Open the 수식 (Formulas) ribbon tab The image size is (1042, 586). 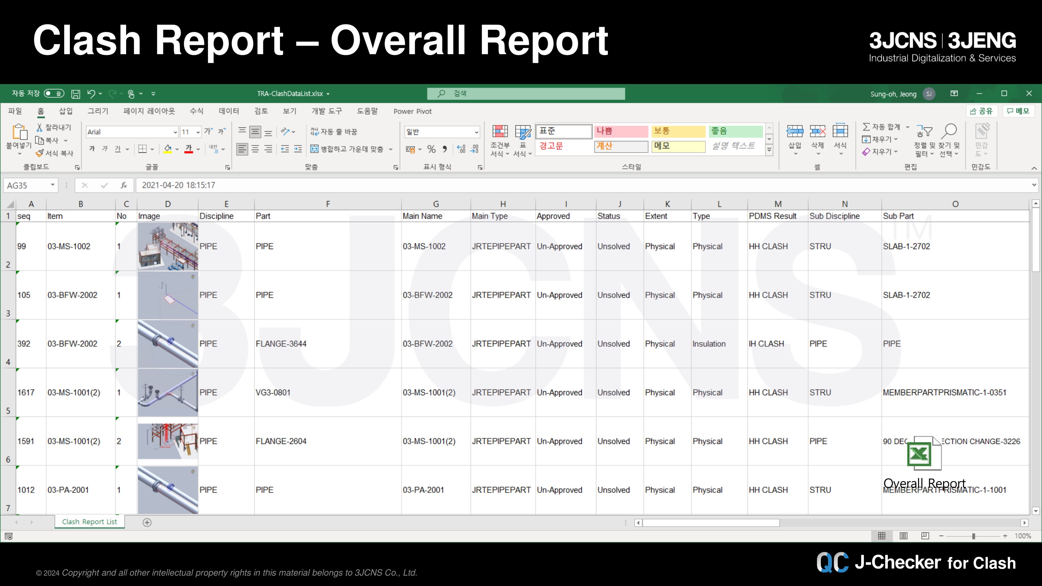(197, 111)
